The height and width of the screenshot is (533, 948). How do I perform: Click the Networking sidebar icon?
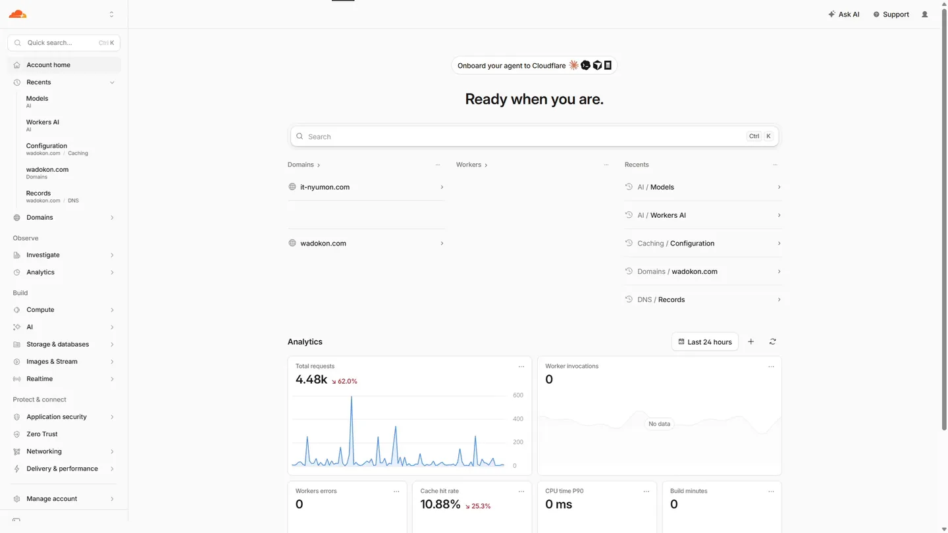pos(17,451)
